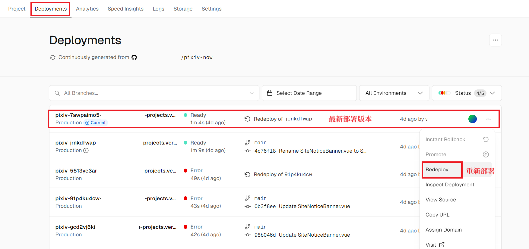
Task: Open the pixiv-91p4ku4cw deployment link
Action: pyautogui.click(x=78, y=198)
